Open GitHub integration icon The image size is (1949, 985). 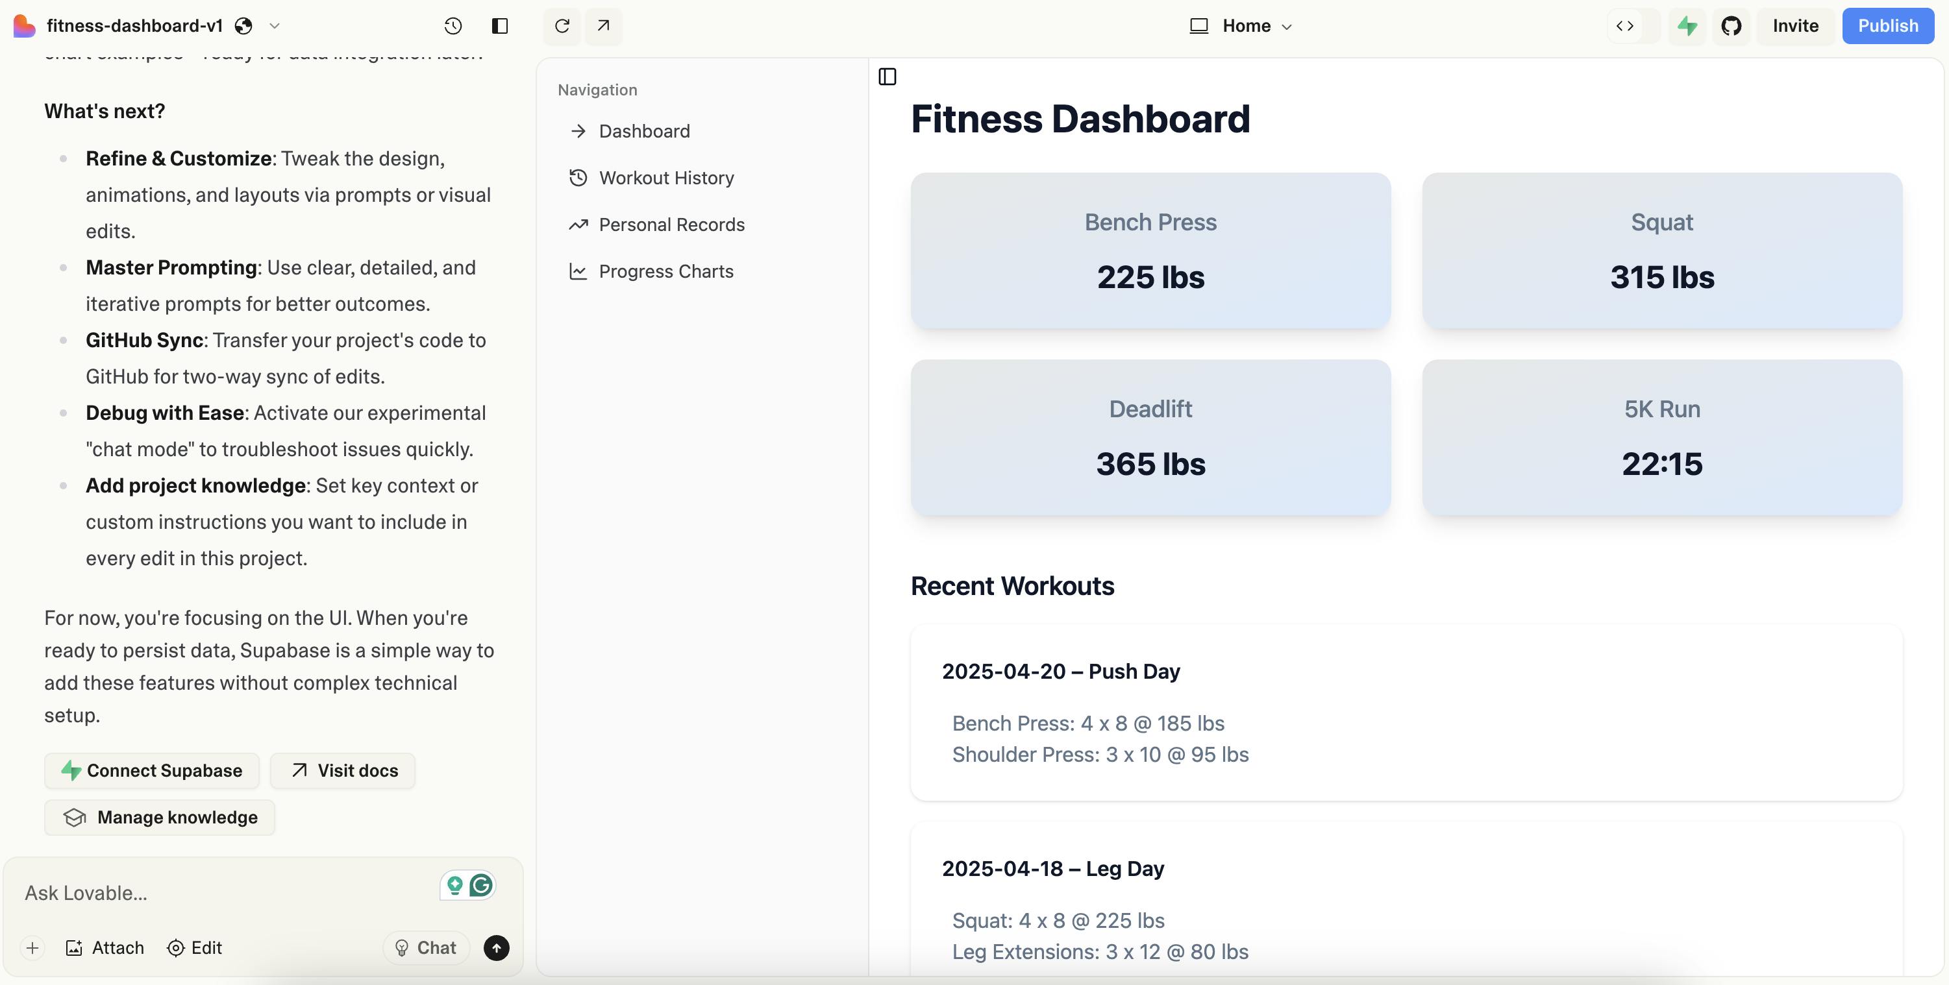(1731, 26)
